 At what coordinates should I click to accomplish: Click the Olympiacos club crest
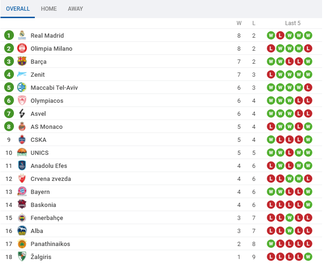click(x=22, y=100)
